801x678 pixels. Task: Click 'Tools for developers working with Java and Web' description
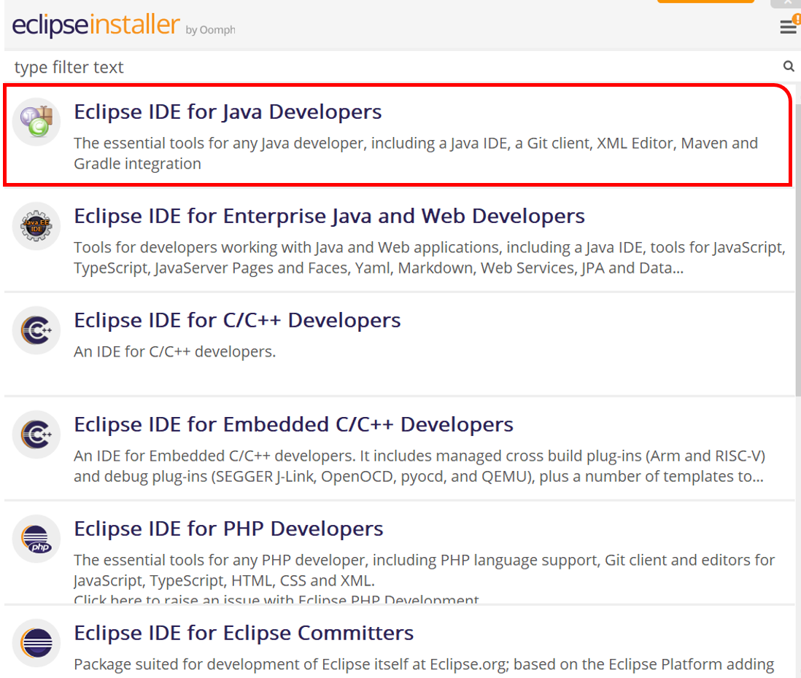pos(430,257)
